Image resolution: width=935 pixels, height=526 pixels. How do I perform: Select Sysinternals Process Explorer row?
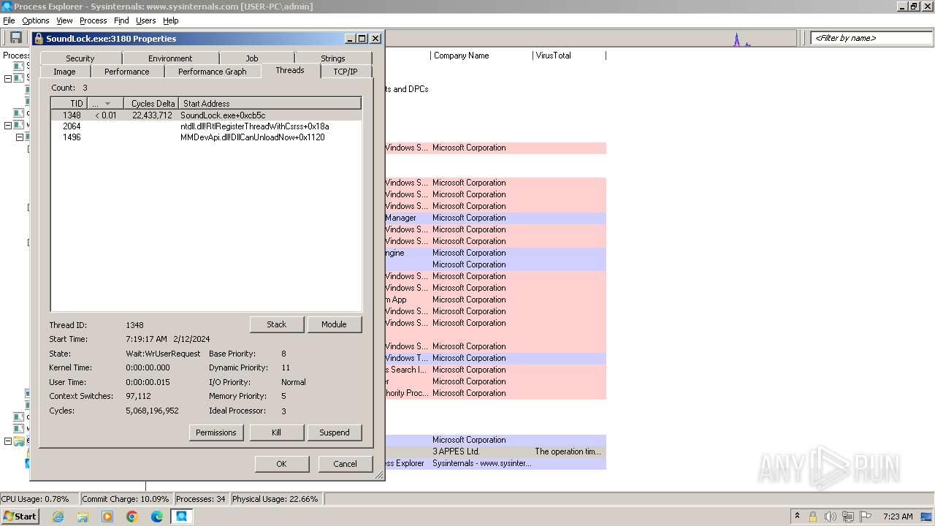point(495,463)
